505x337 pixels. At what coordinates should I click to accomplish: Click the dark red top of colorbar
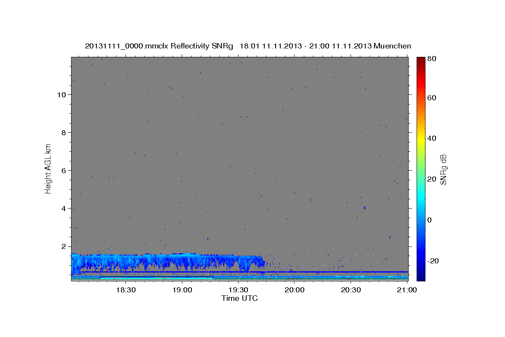(x=421, y=61)
